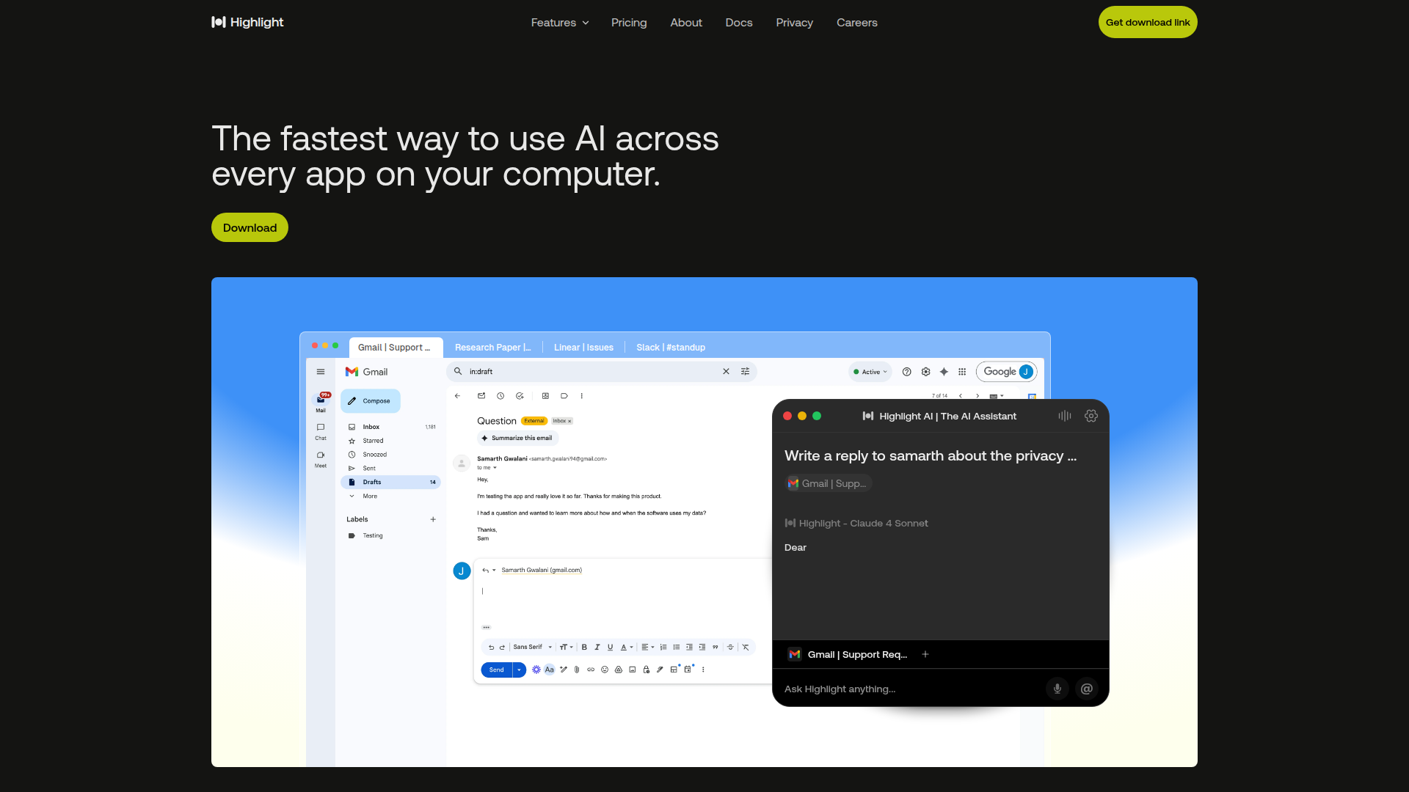
Task: Open the Active status dropdown
Action: pyautogui.click(x=870, y=372)
